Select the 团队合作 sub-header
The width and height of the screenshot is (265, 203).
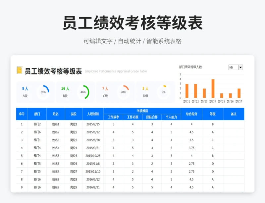152,117
